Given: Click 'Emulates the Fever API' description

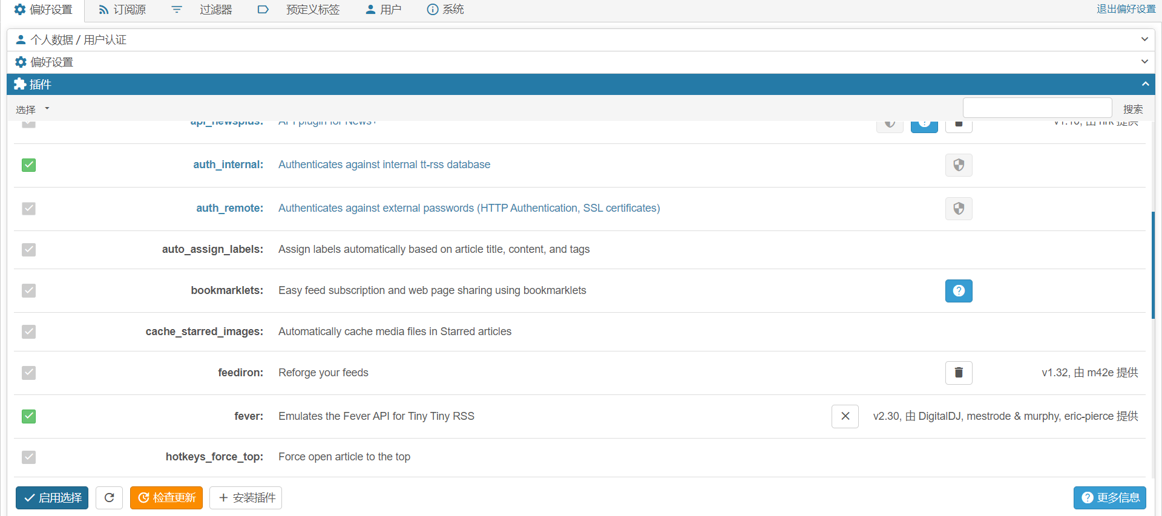Looking at the screenshot, I should click(x=376, y=416).
